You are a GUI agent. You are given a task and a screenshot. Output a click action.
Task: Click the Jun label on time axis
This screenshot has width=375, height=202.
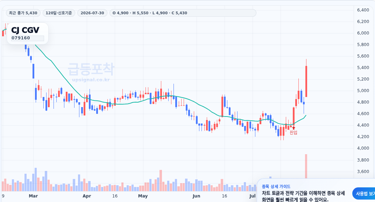coord(196,196)
